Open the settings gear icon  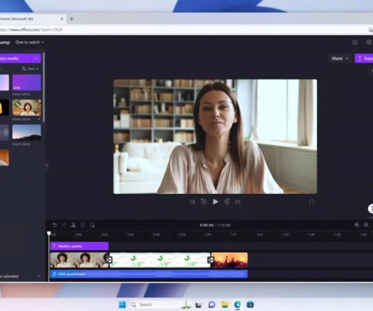[x=368, y=42]
